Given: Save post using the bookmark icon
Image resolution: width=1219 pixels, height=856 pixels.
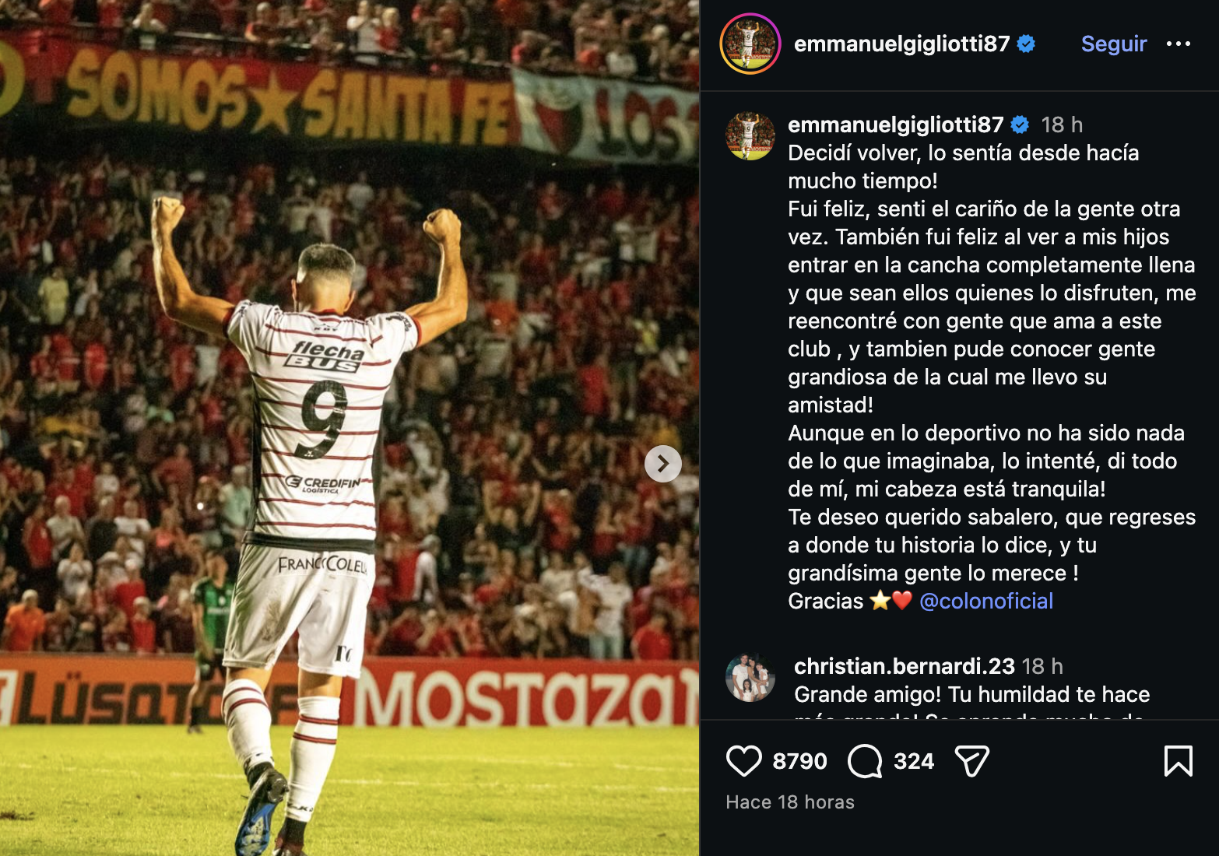Looking at the screenshot, I should coord(1178,761).
